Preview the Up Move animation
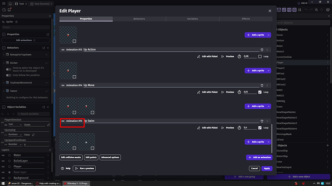Screen dimensions: 332x186 (228, 92)
